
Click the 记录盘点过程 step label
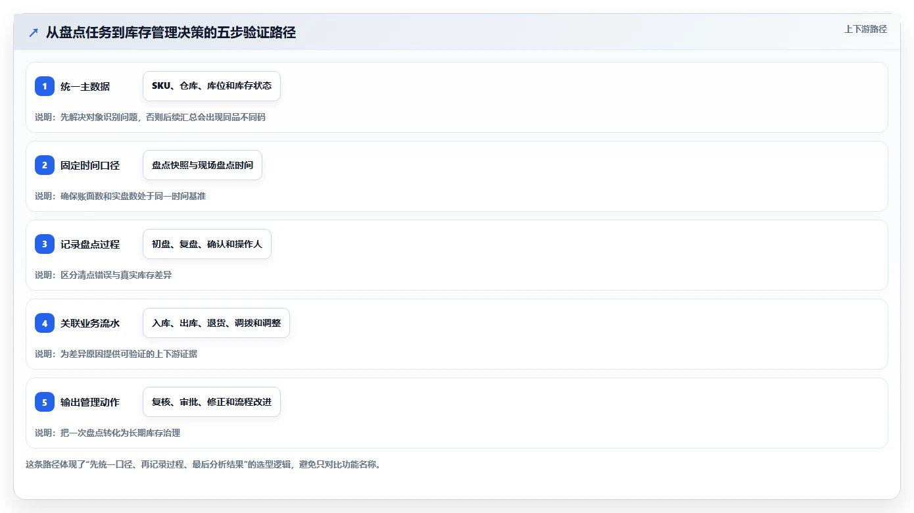point(90,244)
